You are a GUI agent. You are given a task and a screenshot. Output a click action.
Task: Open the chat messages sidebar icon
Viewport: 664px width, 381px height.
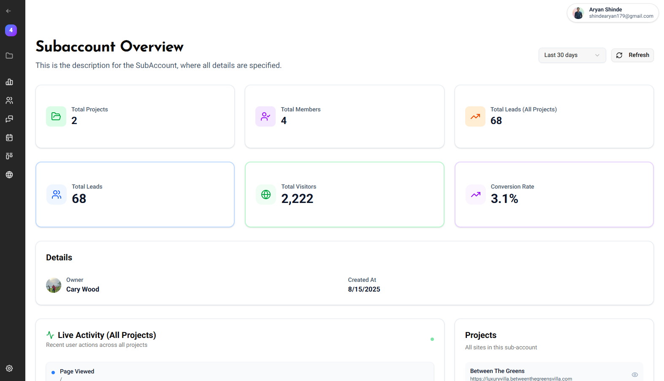pos(9,119)
